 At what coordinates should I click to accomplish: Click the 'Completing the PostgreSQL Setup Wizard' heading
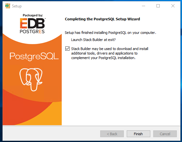tap(102, 19)
